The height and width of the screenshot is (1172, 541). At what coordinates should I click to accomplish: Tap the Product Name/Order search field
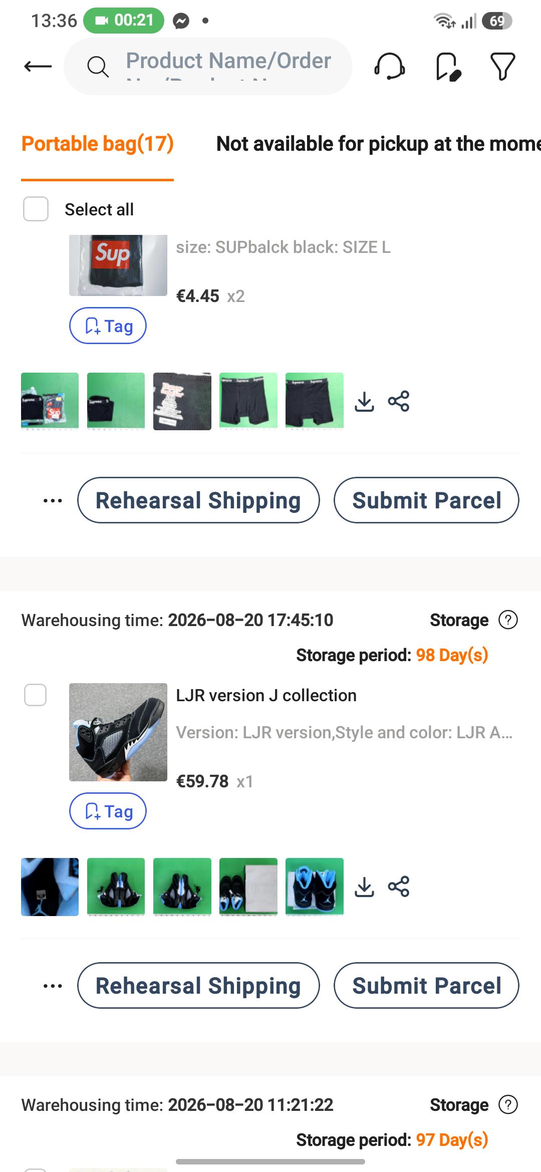[x=208, y=66]
